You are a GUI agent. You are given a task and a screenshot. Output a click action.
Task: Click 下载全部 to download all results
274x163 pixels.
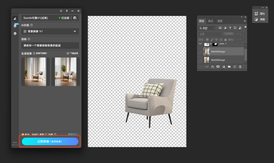point(73,53)
